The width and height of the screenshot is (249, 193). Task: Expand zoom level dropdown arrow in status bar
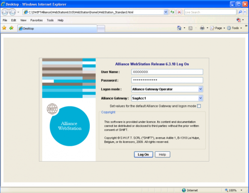242,190
